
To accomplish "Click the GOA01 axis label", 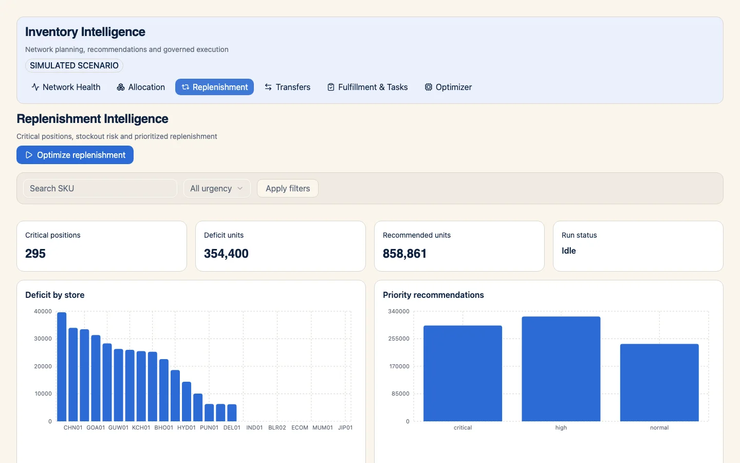I will coord(96,428).
